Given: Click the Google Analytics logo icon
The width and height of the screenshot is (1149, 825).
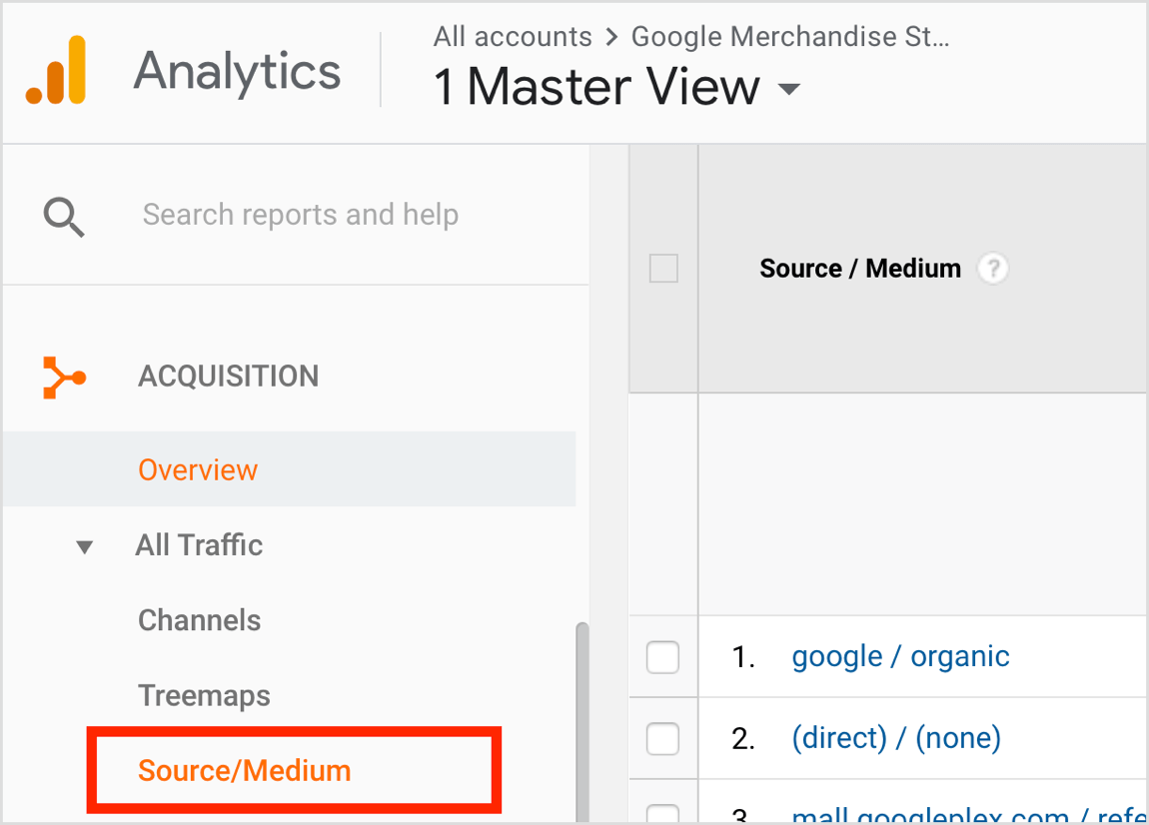Looking at the screenshot, I should (x=56, y=71).
